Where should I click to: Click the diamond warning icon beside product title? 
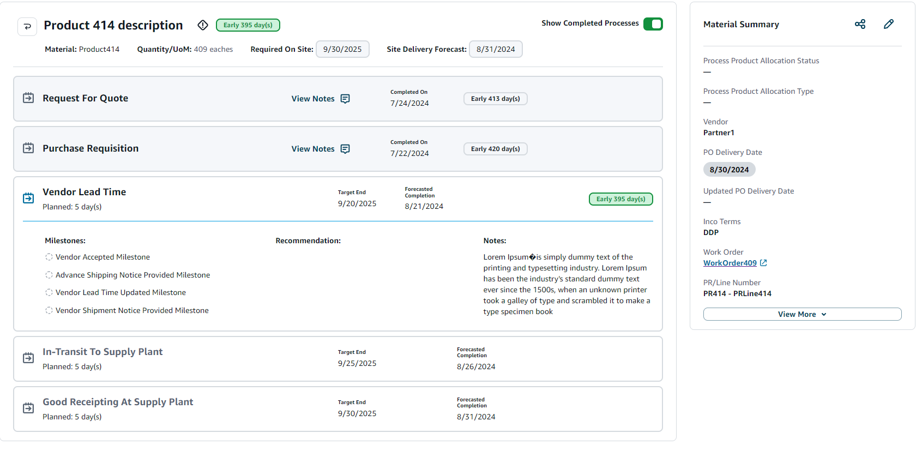point(203,25)
